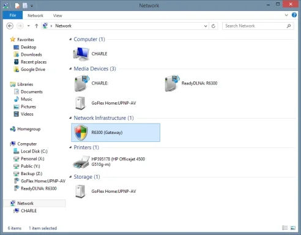Open the File menu
The image size is (301, 235).
pos(13,15)
